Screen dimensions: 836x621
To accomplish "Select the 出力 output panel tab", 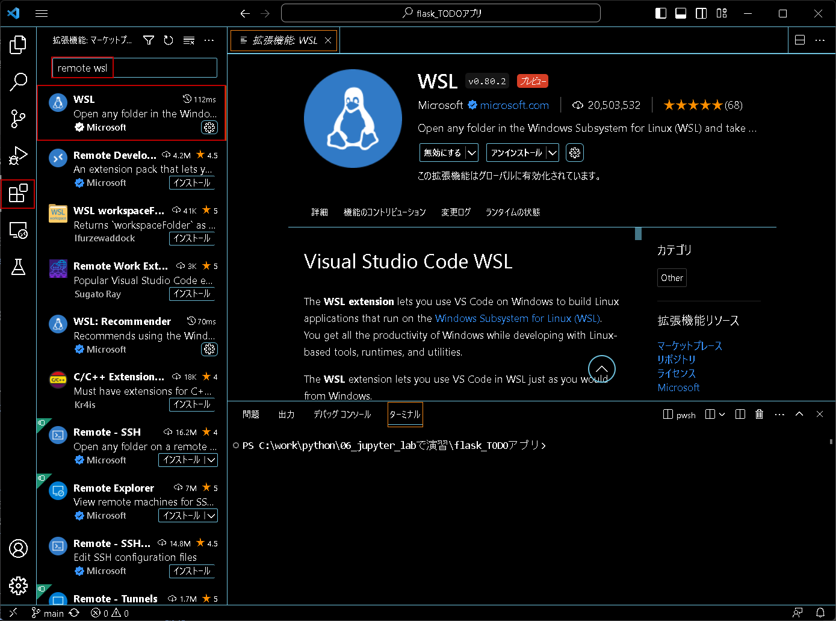I will click(x=286, y=414).
